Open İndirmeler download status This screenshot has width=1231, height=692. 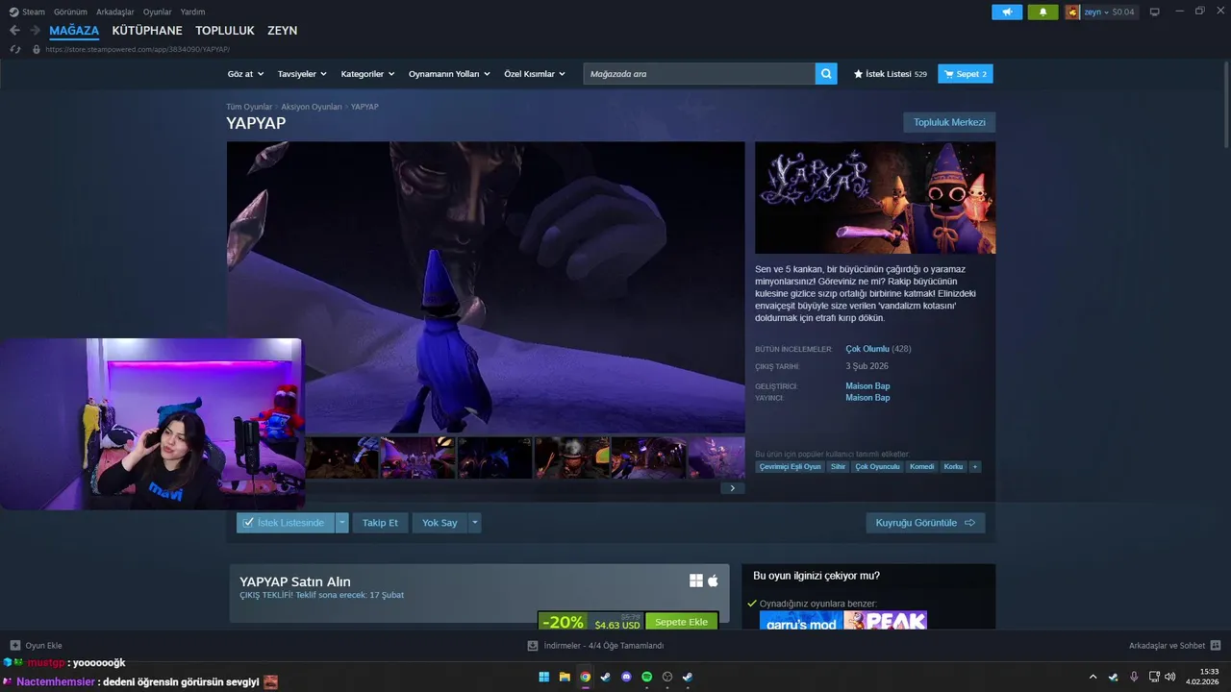[x=596, y=646]
